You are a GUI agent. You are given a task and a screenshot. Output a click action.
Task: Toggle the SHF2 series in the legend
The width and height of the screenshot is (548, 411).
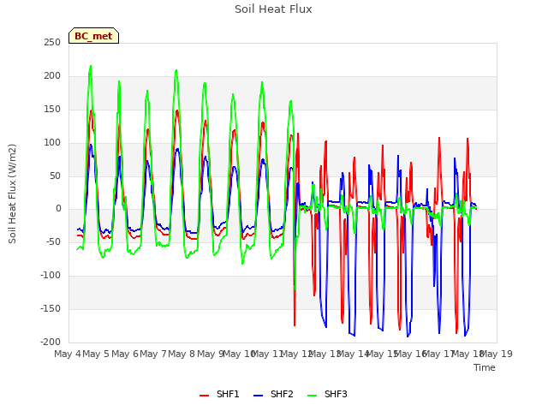pyautogui.click(x=273, y=394)
